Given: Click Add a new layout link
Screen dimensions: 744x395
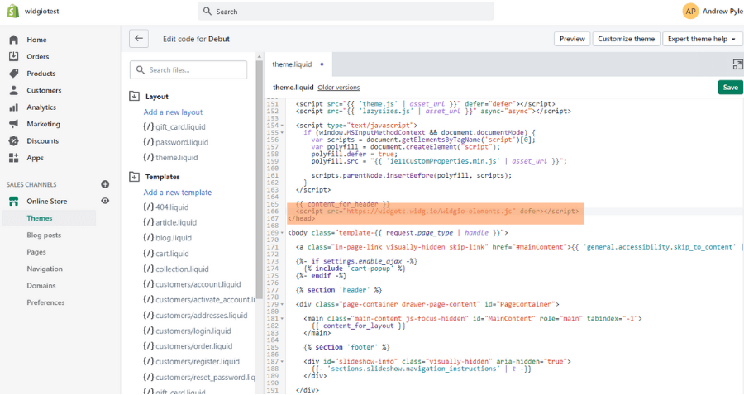Looking at the screenshot, I should [173, 112].
